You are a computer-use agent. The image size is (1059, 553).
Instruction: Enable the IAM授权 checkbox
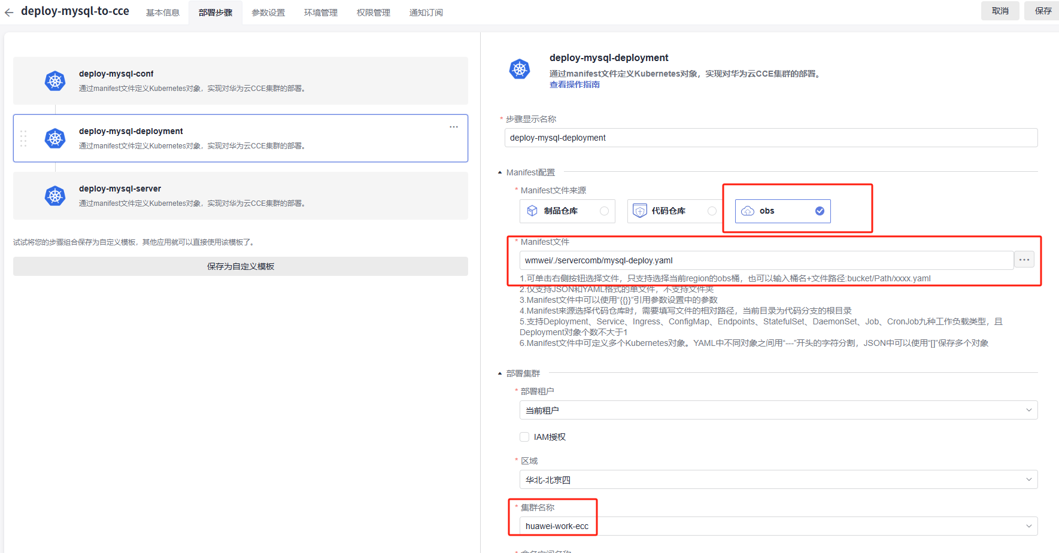[x=524, y=437]
